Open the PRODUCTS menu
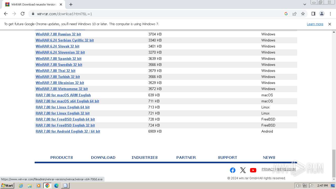 tap(62, 157)
